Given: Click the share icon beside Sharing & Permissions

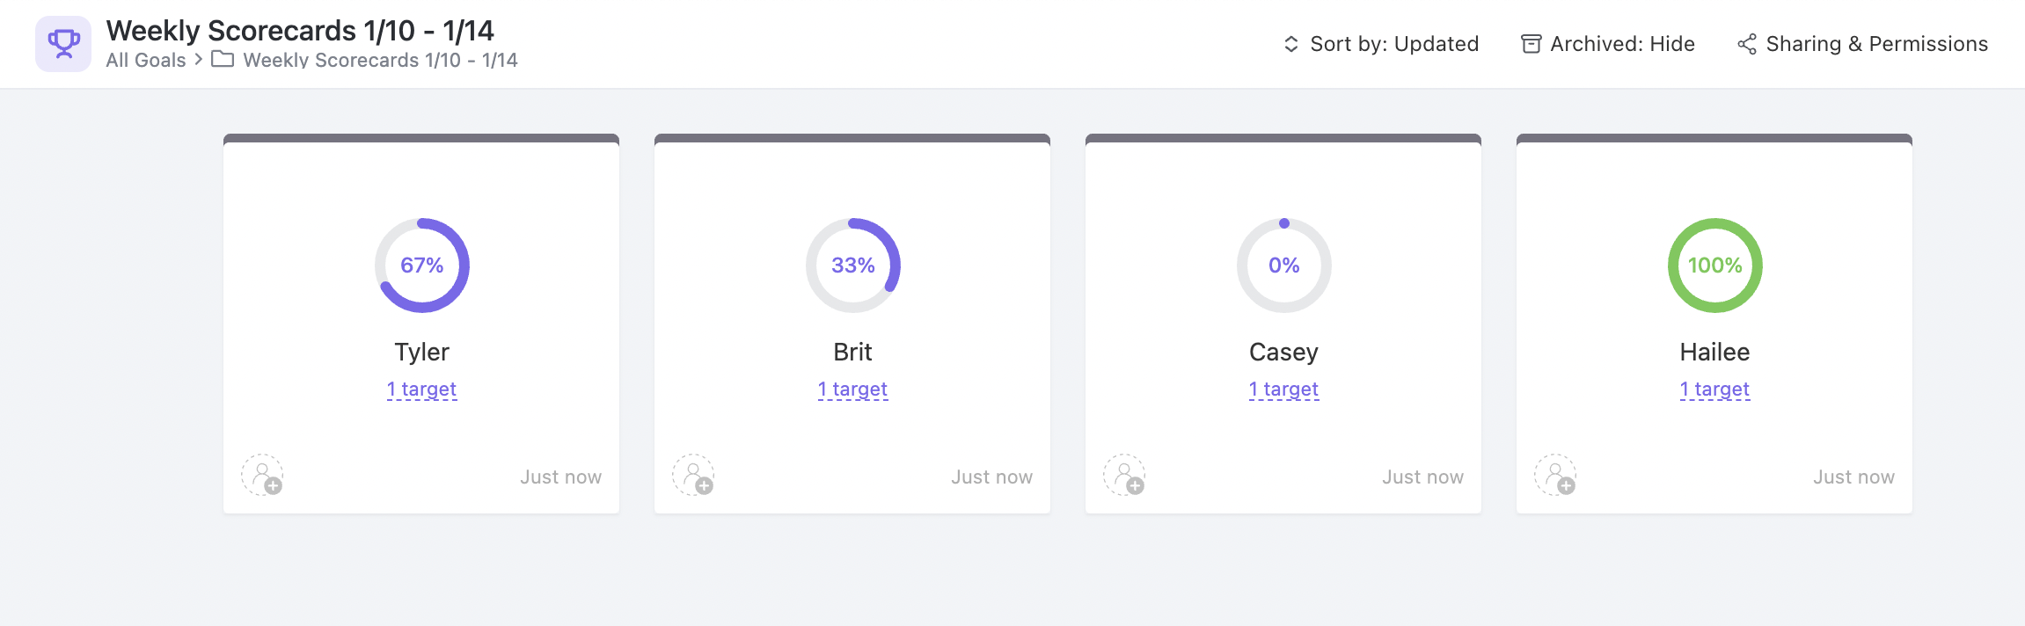Looking at the screenshot, I should click(x=1747, y=44).
